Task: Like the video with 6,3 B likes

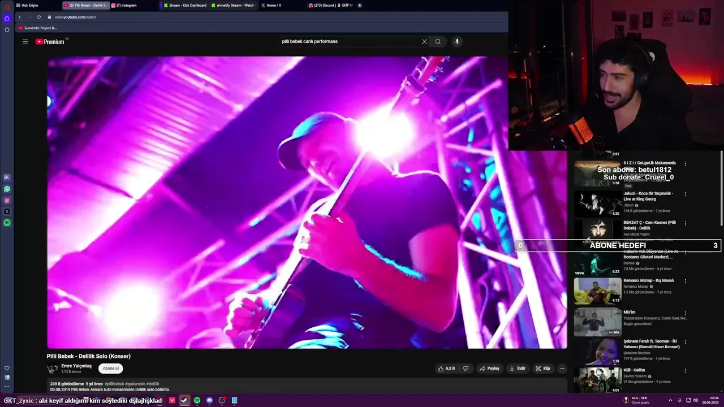Action: (x=446, y=369)
